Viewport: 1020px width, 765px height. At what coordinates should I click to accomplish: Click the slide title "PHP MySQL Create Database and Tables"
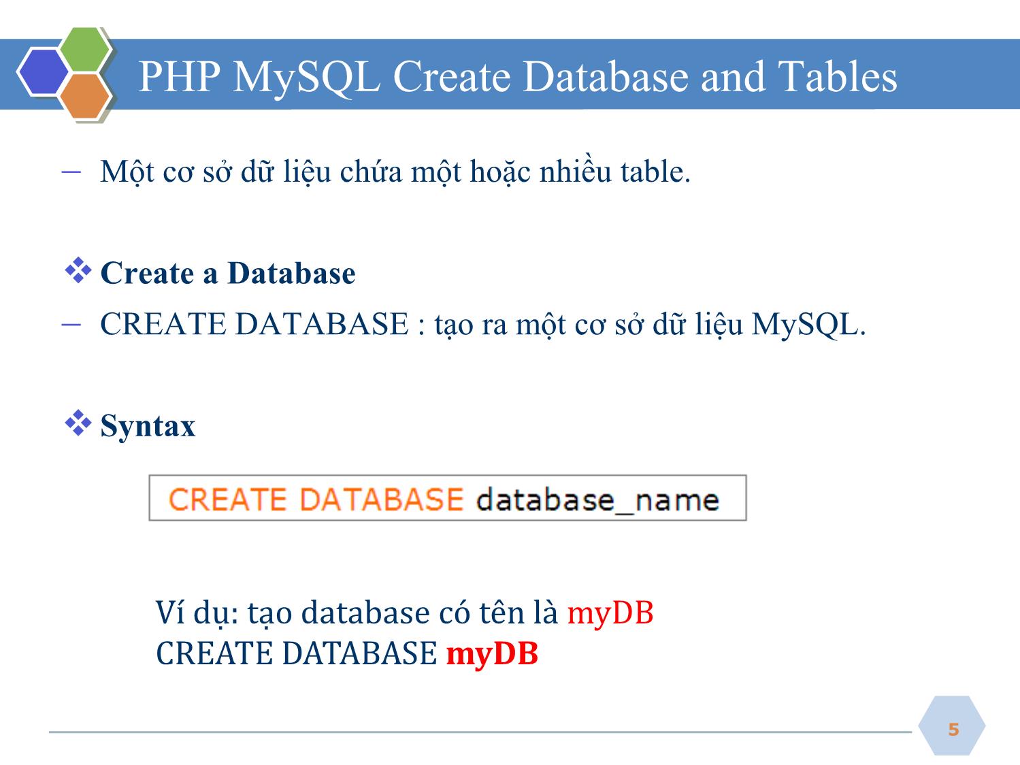point(517,76)
